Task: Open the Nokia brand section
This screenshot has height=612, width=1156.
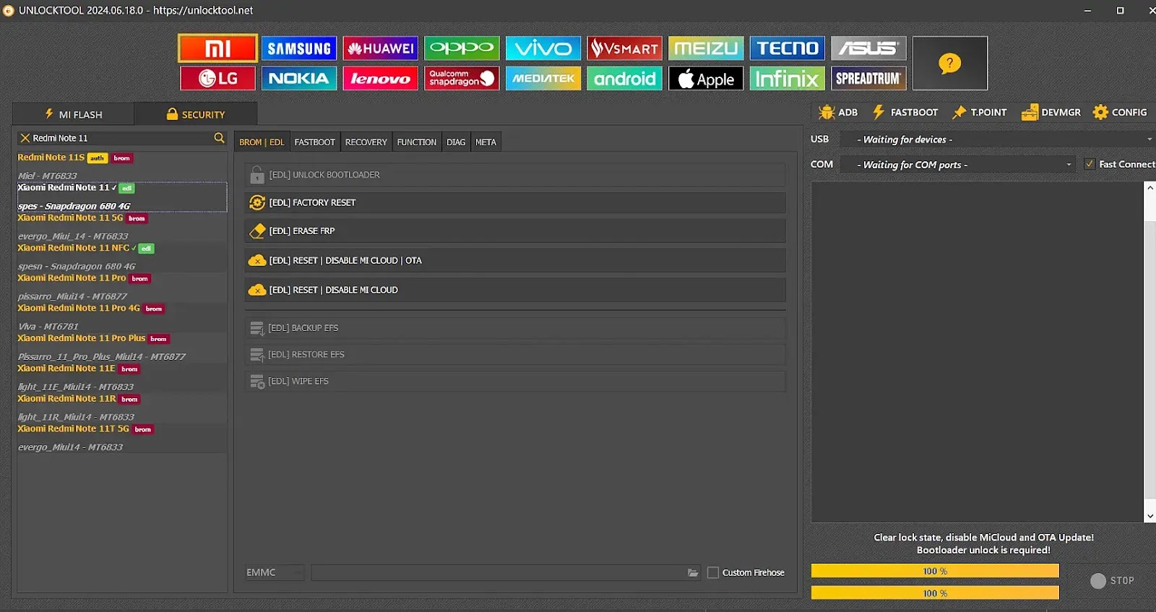Action: [299, 78]
